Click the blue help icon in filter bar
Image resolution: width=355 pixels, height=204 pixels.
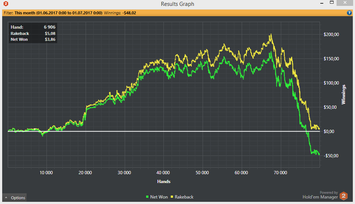tap(349, 13)
